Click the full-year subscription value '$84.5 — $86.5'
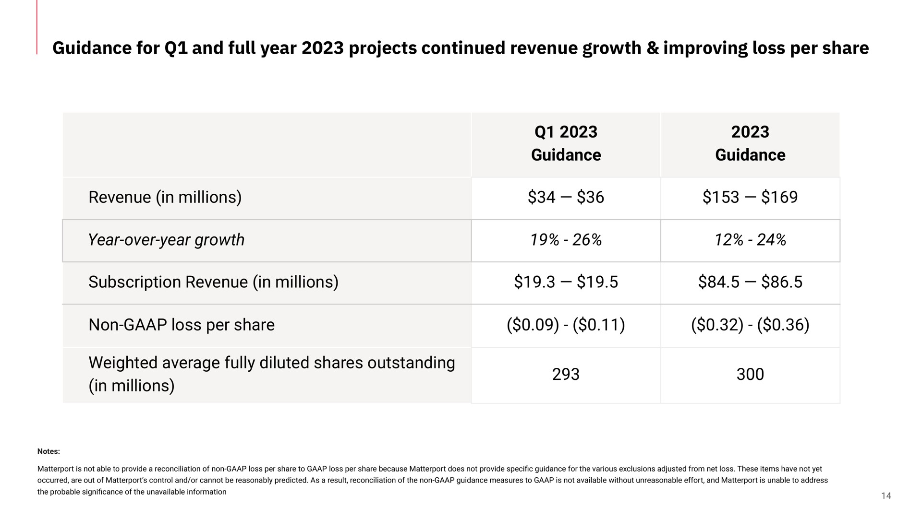 coord(750,282)
